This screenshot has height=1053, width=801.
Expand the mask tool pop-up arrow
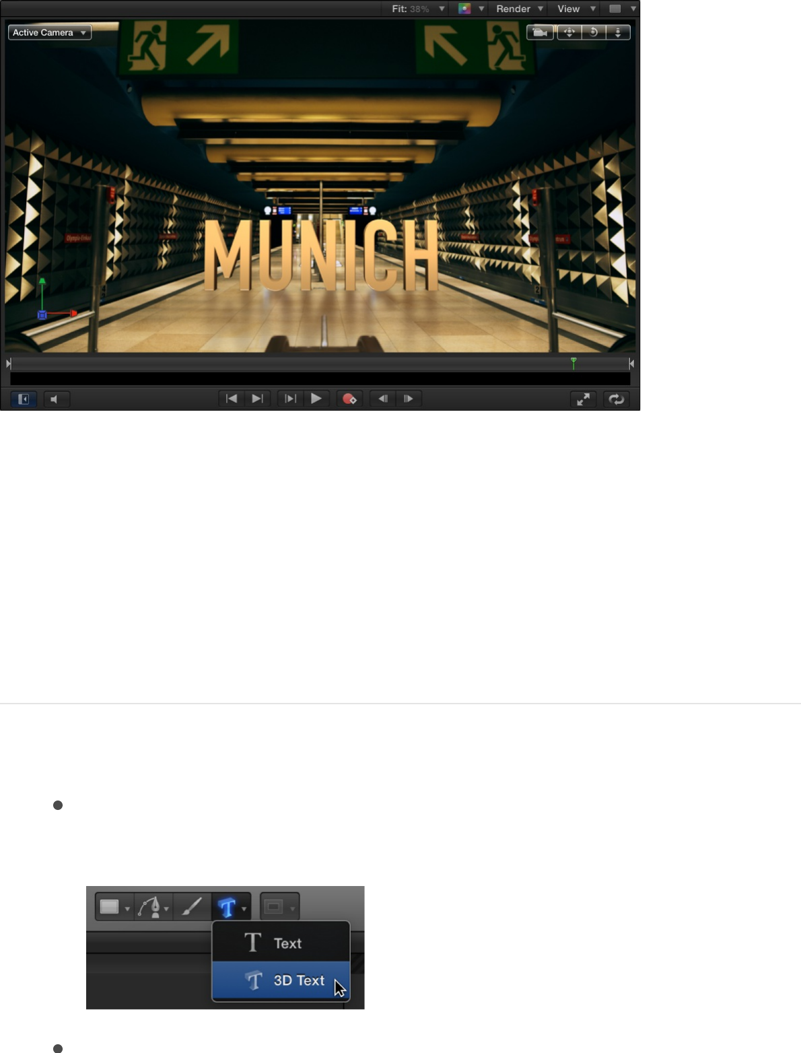click(292, 909)
